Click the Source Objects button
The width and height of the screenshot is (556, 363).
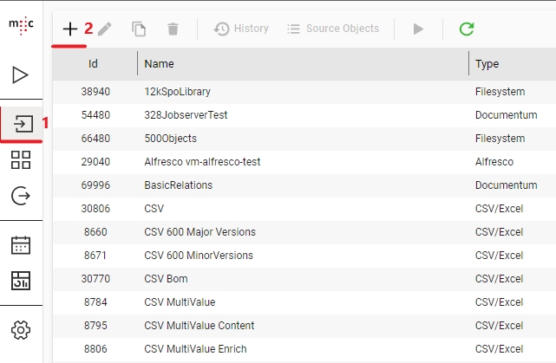333,29
